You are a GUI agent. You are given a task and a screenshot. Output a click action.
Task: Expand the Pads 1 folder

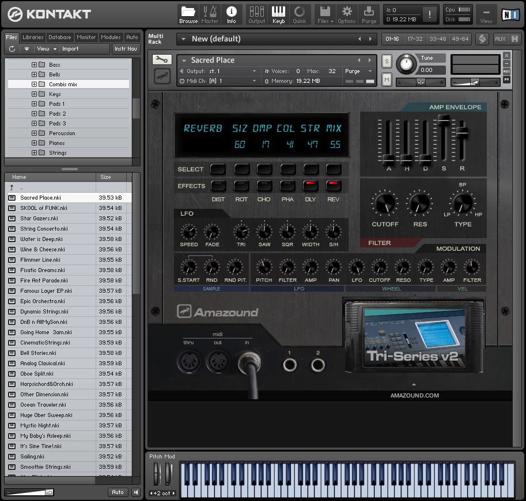34,104
